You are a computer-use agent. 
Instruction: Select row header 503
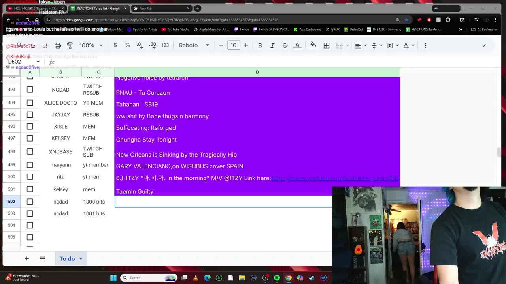pyautogui.click(x=11, y=213)
